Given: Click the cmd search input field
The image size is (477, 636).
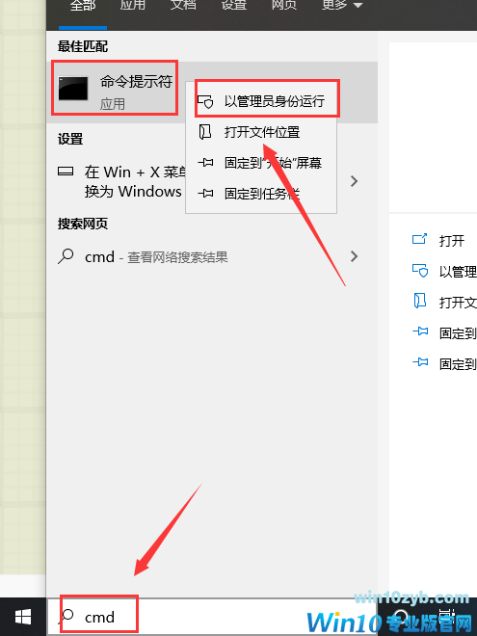Looking at the screenshot, I should 212,617.
